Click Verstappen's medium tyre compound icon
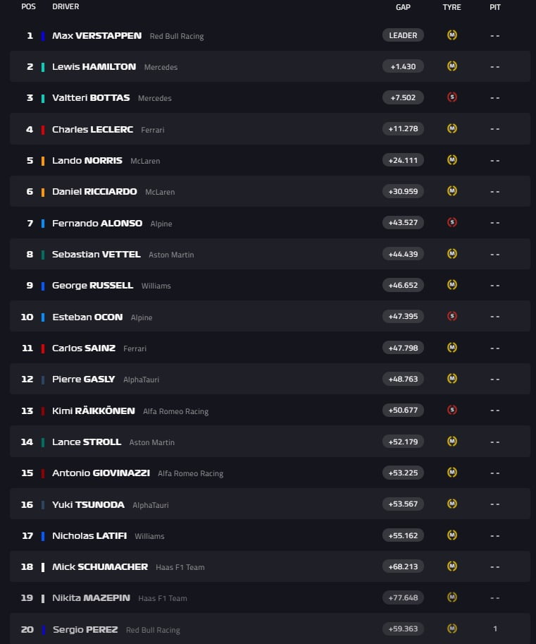536x644 pixels. [x=451, y=35]
